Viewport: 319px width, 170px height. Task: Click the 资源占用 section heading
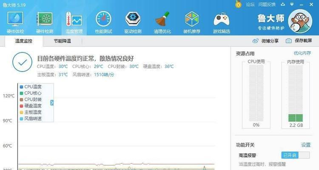click(245, 54)
